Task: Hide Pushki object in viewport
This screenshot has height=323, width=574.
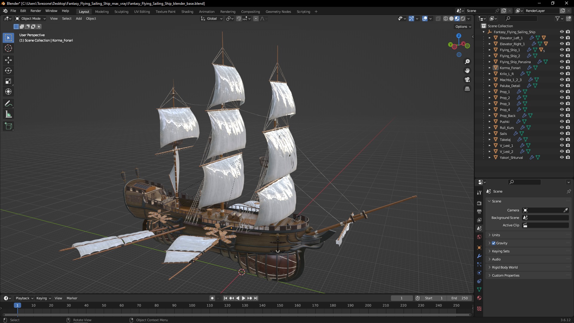Action: (562, 121)
